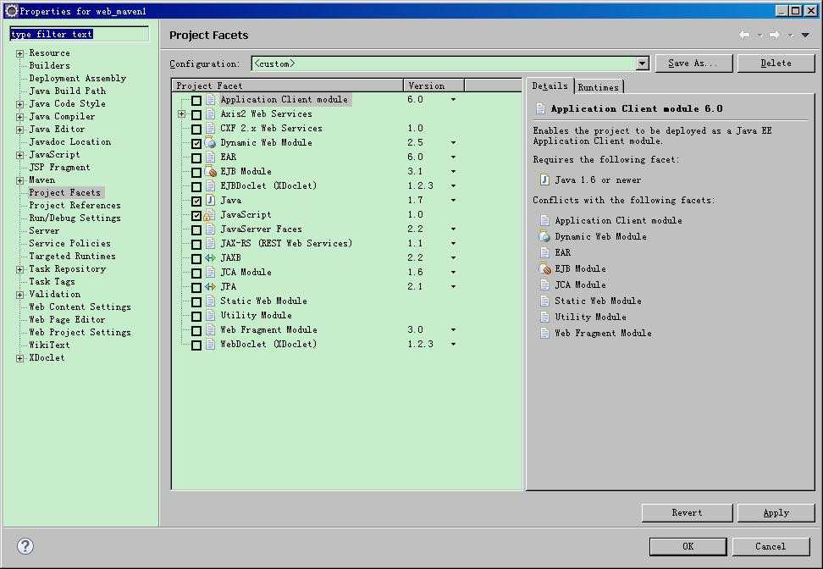823x569 pixels.
Task: Click the EJB Module icon in conflicts list
Action: point(544,268)
